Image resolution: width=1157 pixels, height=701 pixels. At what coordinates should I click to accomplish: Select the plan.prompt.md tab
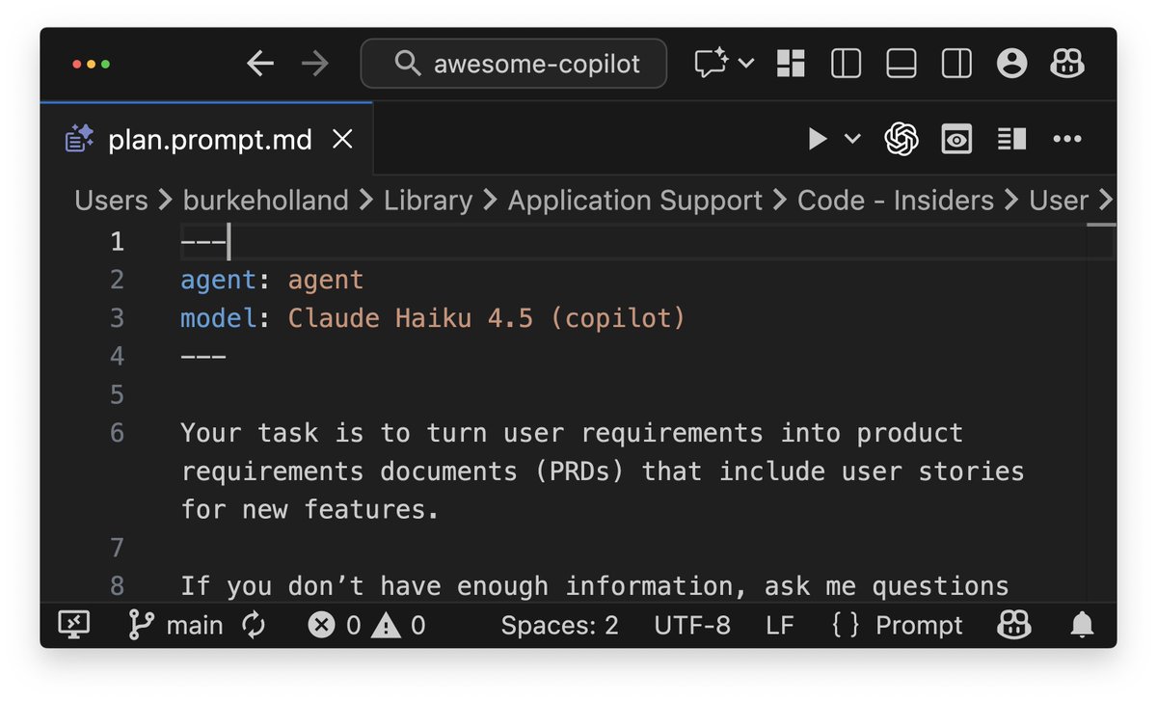pos(209,140)
